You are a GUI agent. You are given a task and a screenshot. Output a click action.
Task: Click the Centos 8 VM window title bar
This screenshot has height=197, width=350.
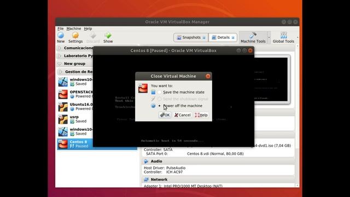pyautogui.click(x=173, y=50)
